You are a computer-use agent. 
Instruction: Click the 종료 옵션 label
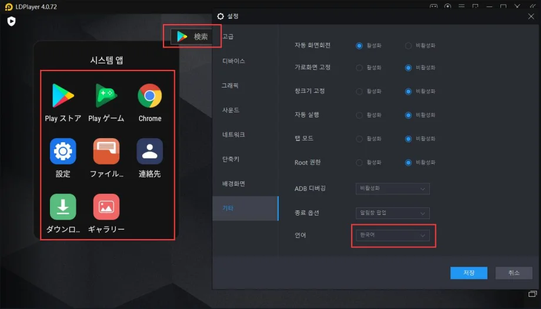click(307, 213)
